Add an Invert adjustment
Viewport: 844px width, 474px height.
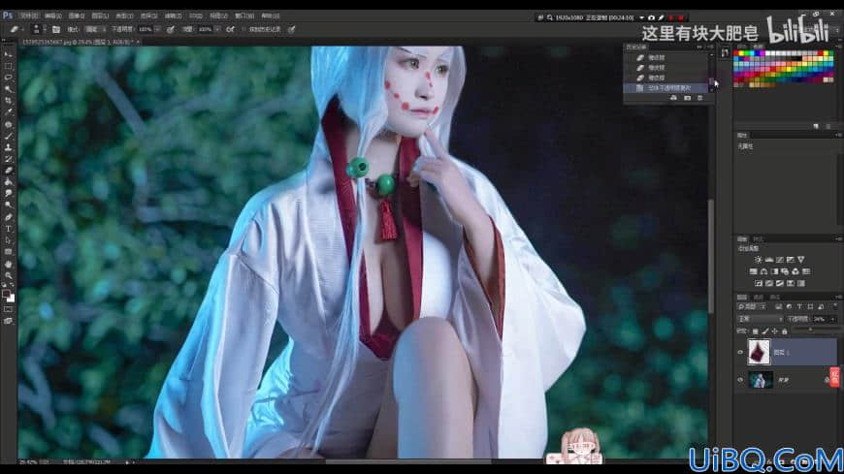(759, 284)
